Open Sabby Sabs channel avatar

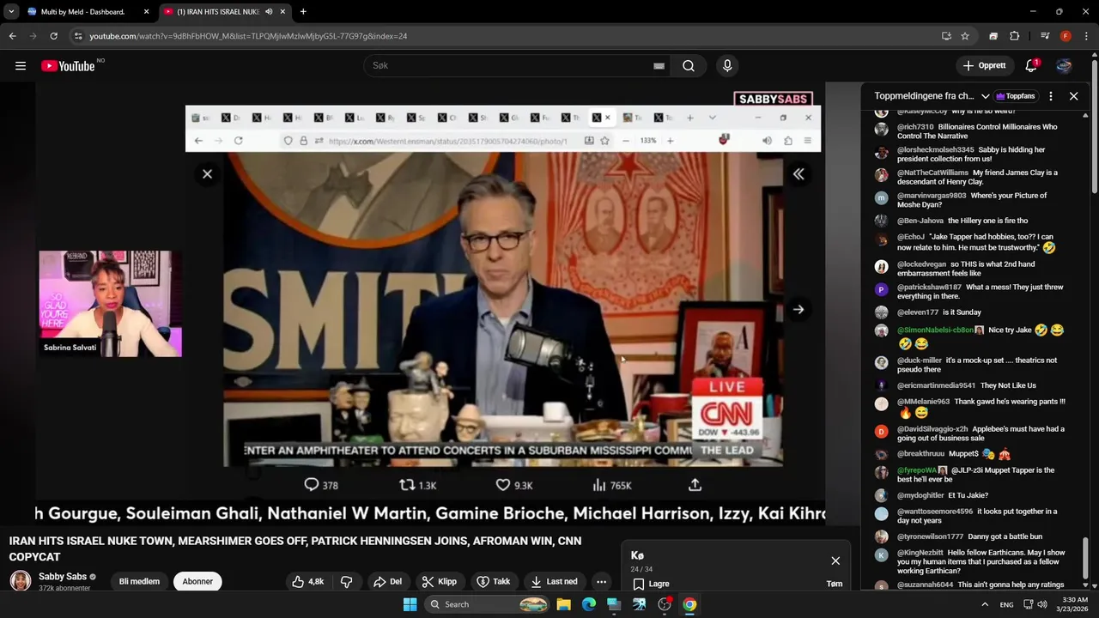pos(21,581)
